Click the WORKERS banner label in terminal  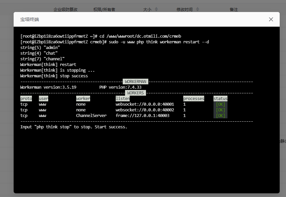pos(135,93)
